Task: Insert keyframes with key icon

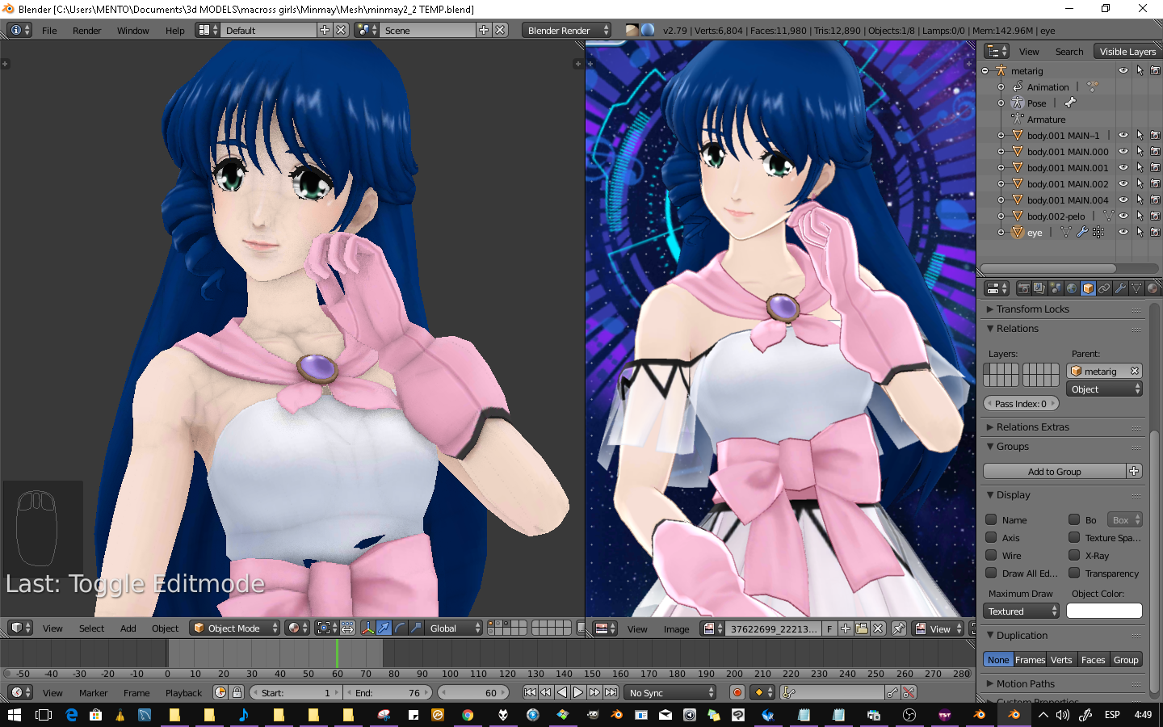Action: (892, 692)
